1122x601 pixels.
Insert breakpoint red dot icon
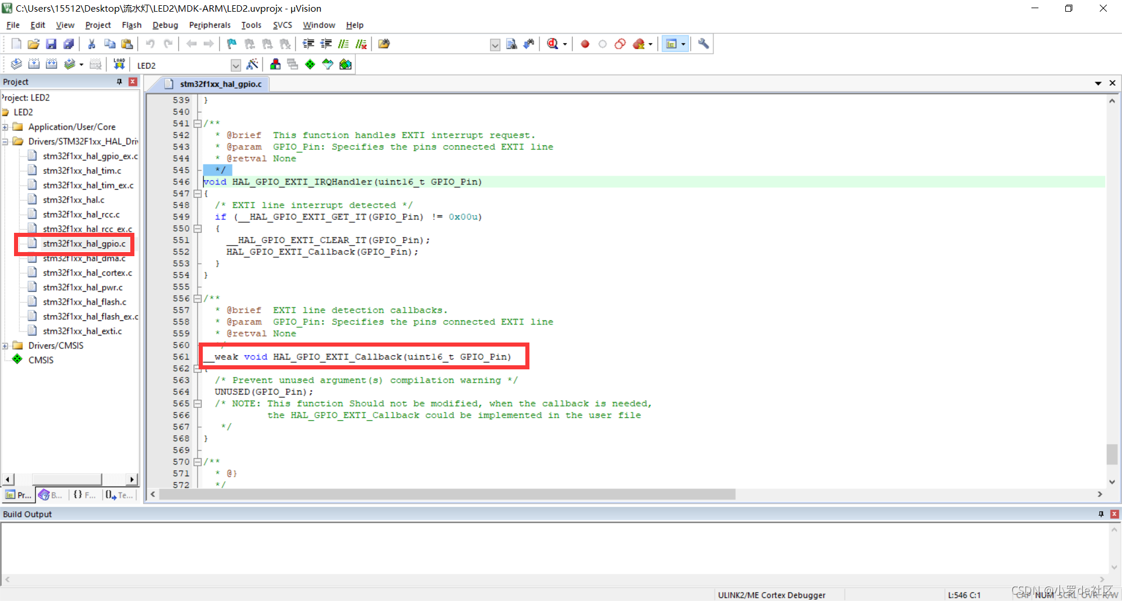pyautogui.click(x=585, y=44)
